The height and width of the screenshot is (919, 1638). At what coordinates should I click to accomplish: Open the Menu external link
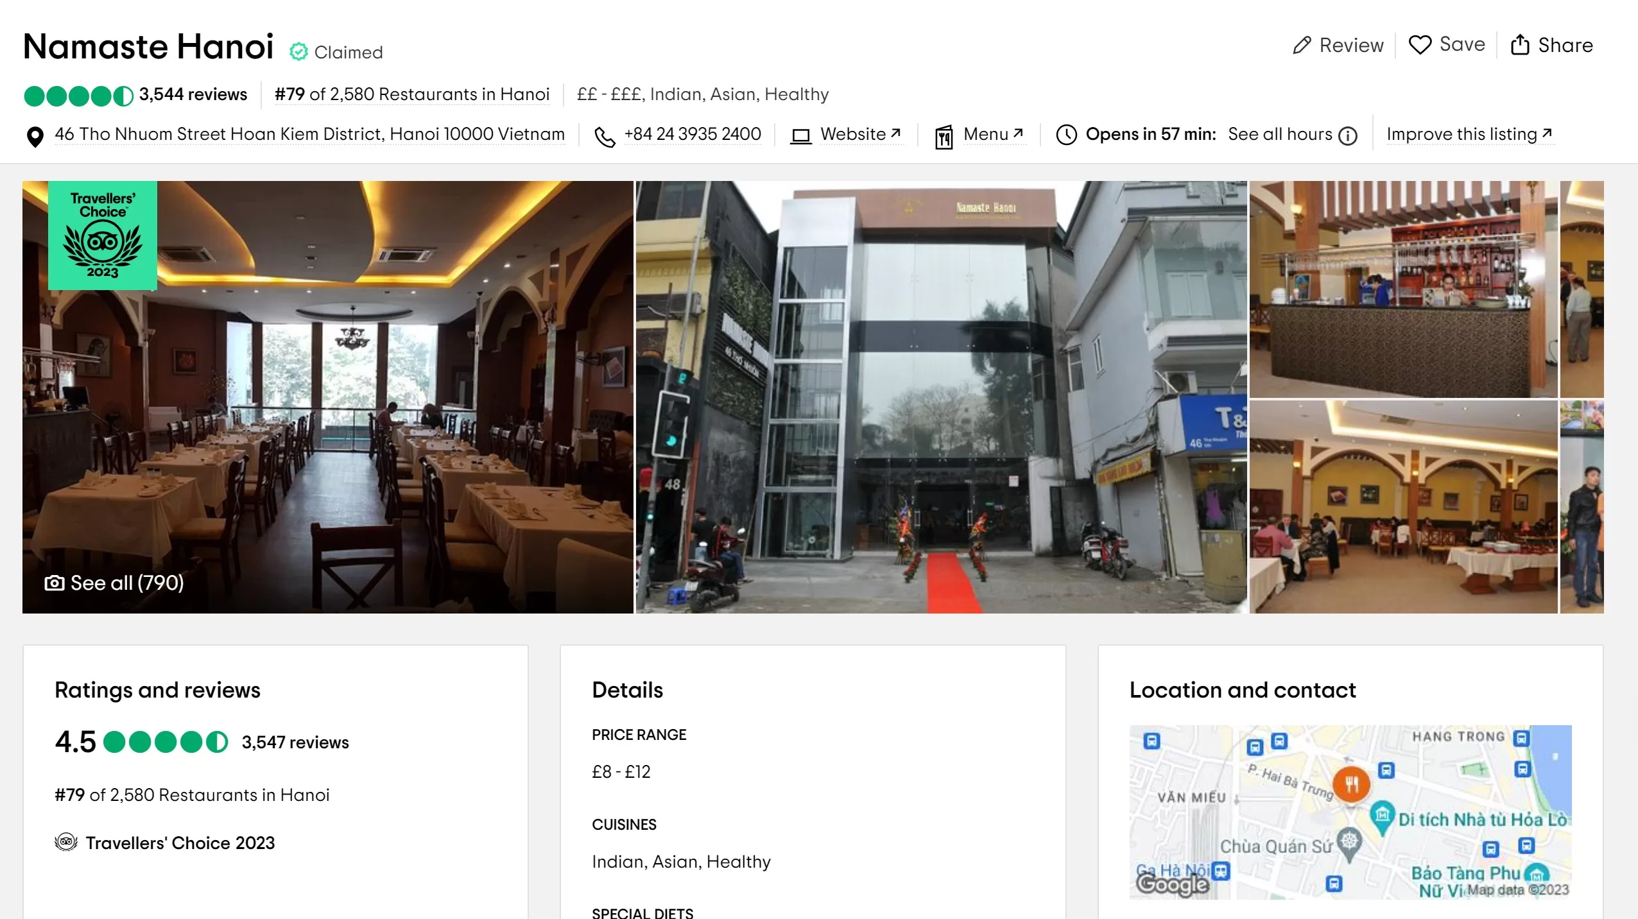click(x=993, y=134)
